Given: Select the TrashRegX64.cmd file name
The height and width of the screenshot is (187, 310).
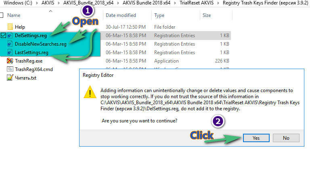Looking at the screenshot, I should (34, 69).
